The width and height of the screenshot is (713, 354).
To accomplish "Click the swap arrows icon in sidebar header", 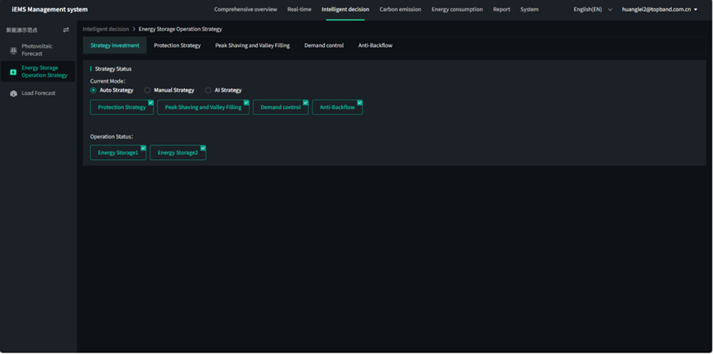I will click(66, 30).
